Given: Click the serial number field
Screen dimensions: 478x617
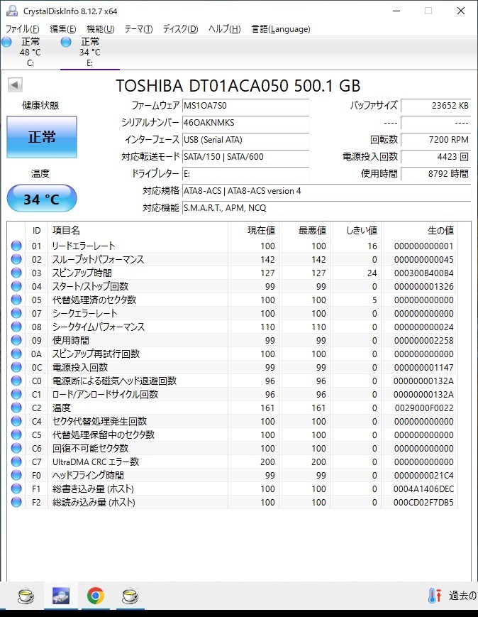Looking at the screenshot, I should coord(245,123).
